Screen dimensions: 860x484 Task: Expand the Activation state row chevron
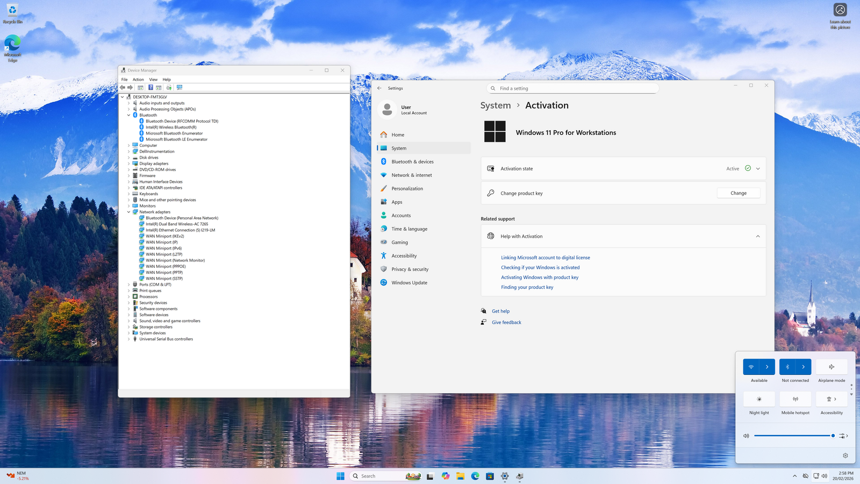758,169
